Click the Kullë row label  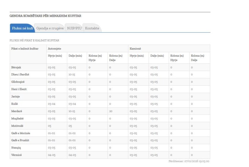(x=15, y=104)
